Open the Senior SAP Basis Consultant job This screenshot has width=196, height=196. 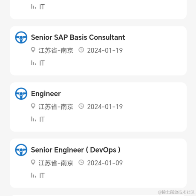click(78, 37)
